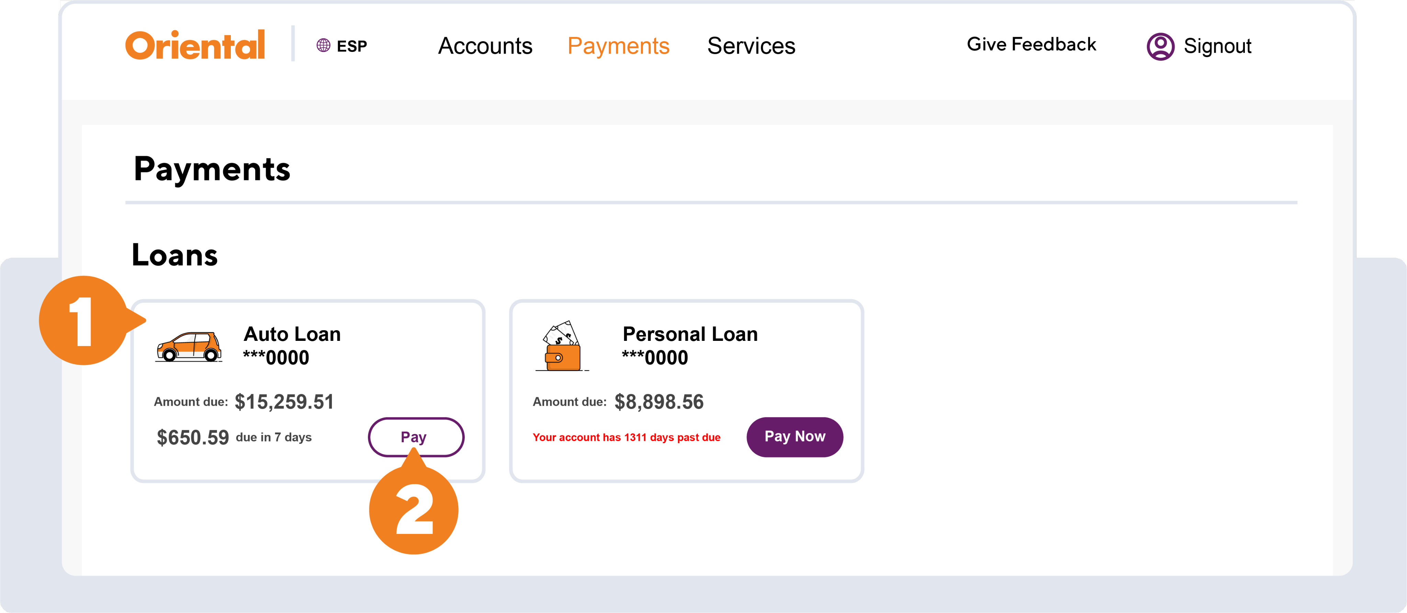This screenshot has height=613, width=1407.
Task: Sign out using the Signout text
Action: pos(1217,46)
